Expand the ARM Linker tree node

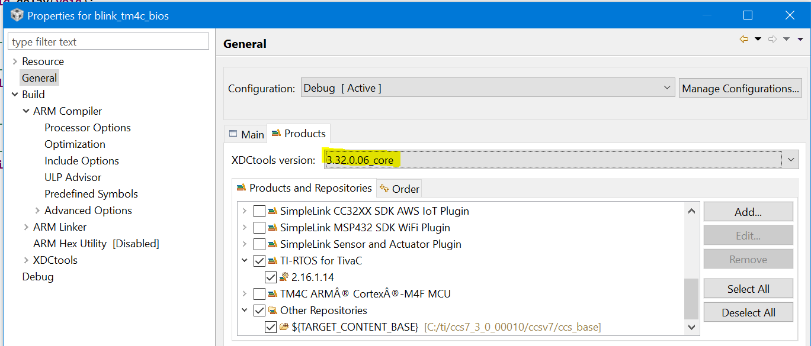(26, 227)
